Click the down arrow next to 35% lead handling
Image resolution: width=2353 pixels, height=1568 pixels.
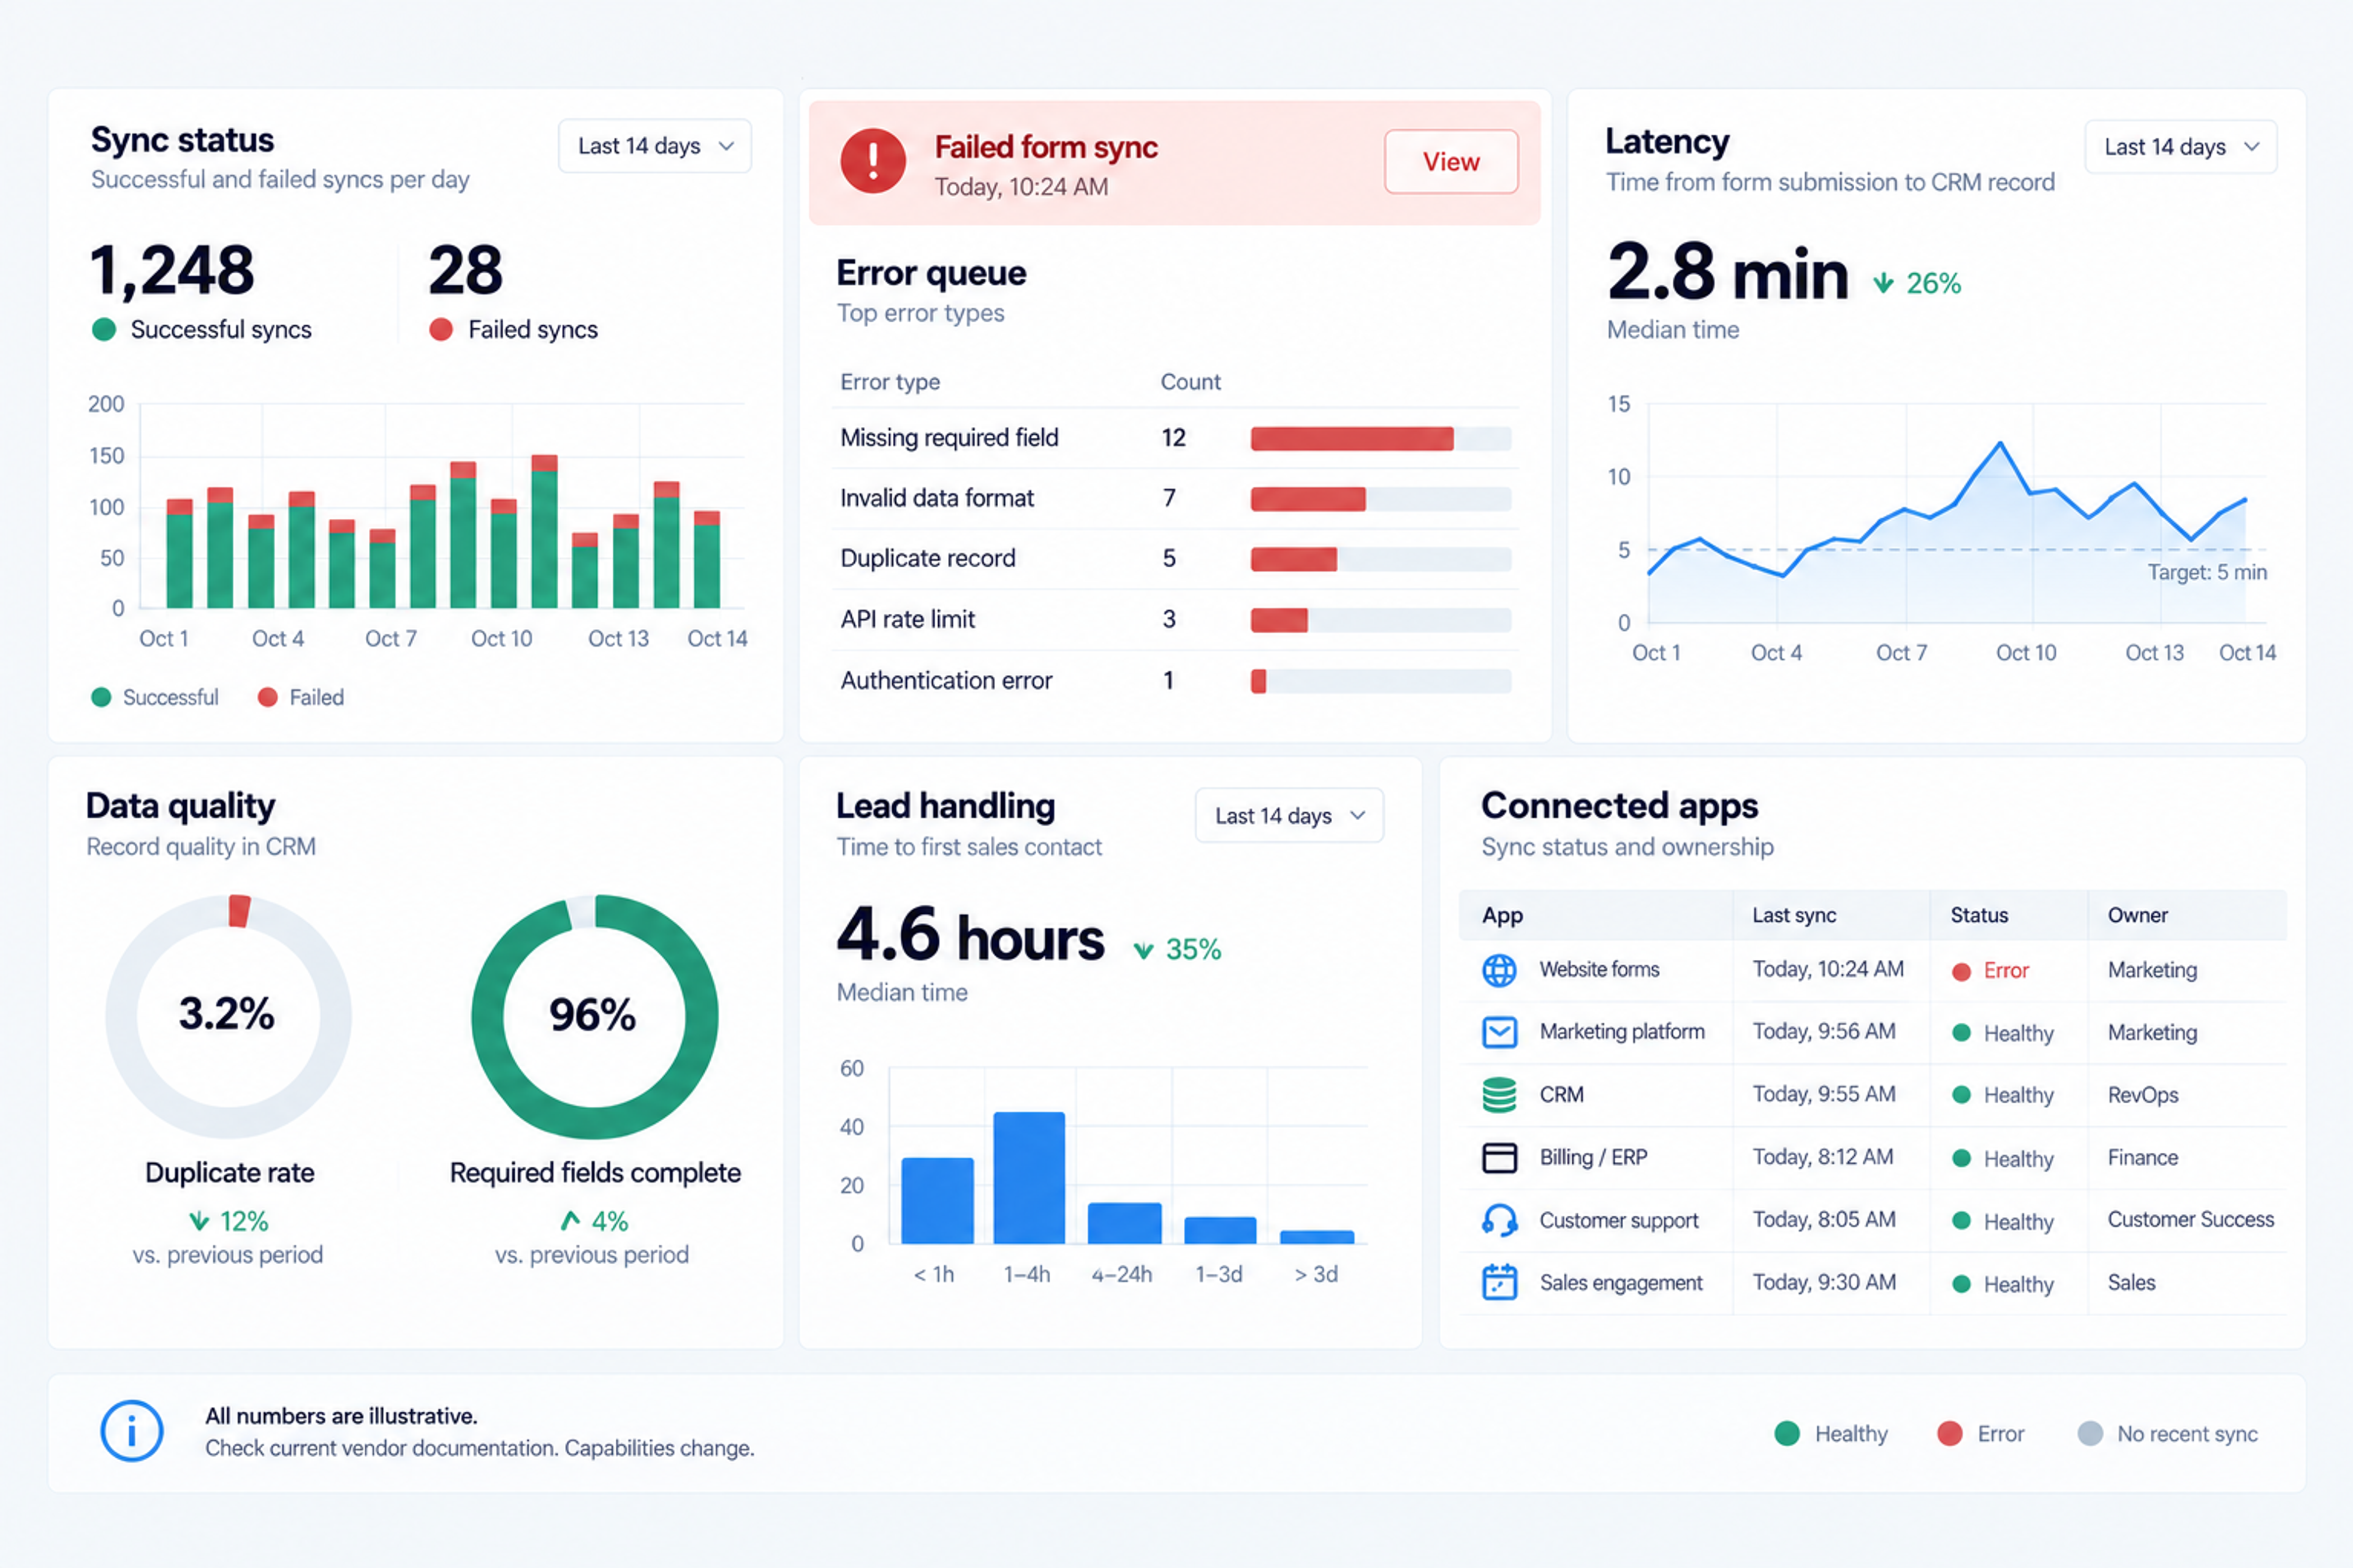[x=1142, y=950]
